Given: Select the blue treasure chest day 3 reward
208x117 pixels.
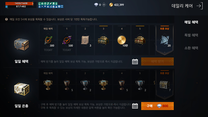Looking at the screenshot, I should (x=103, y=40).
